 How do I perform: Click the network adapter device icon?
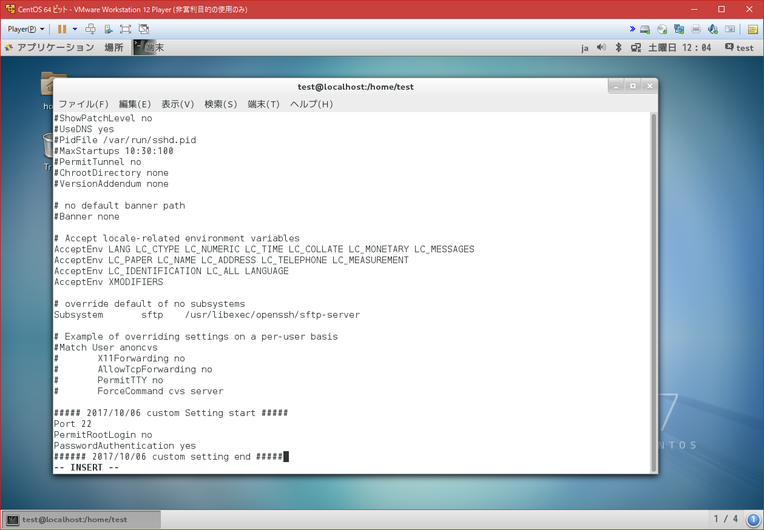678,29
